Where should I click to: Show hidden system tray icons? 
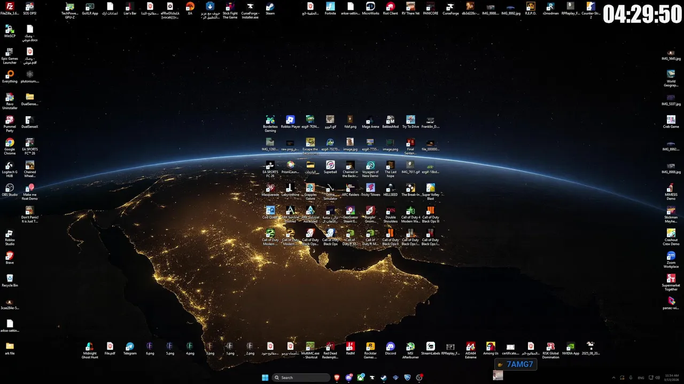[613, 378]
